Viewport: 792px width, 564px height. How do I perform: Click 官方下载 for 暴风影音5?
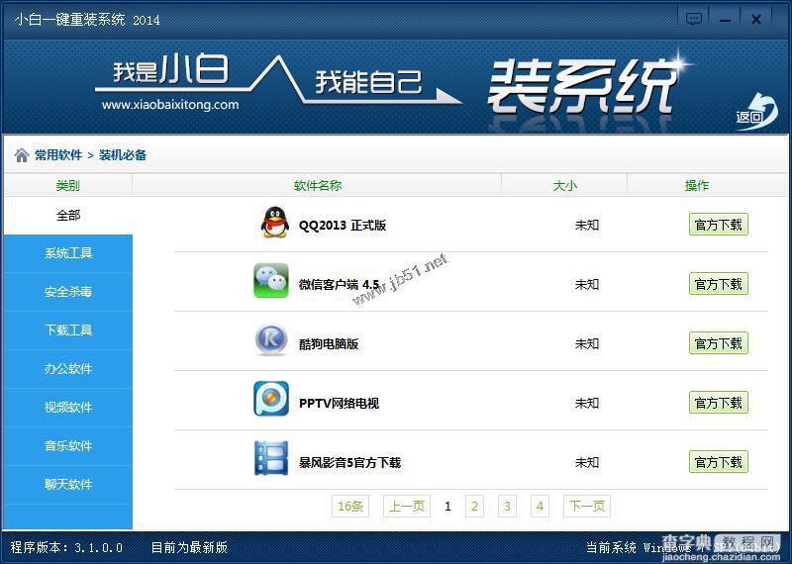(x=719, y=462)
